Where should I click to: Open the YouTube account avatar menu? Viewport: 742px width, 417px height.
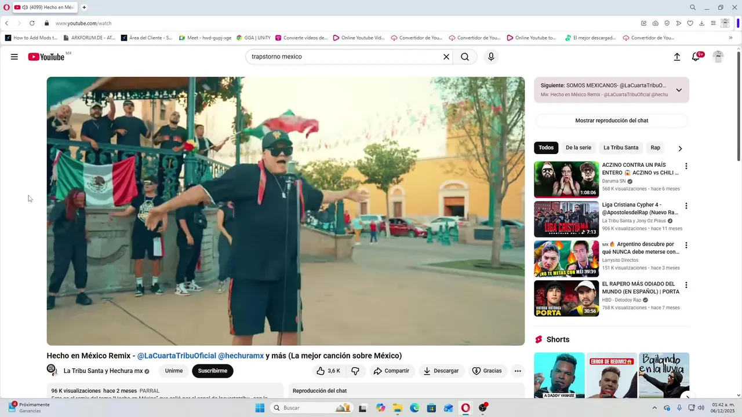(x=718, y=57)
